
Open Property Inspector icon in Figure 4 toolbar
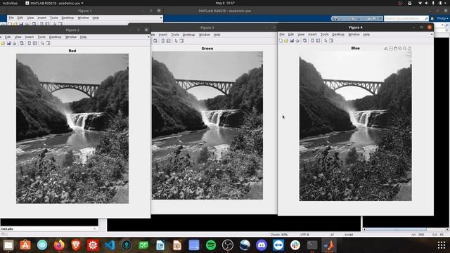point(331,41)
